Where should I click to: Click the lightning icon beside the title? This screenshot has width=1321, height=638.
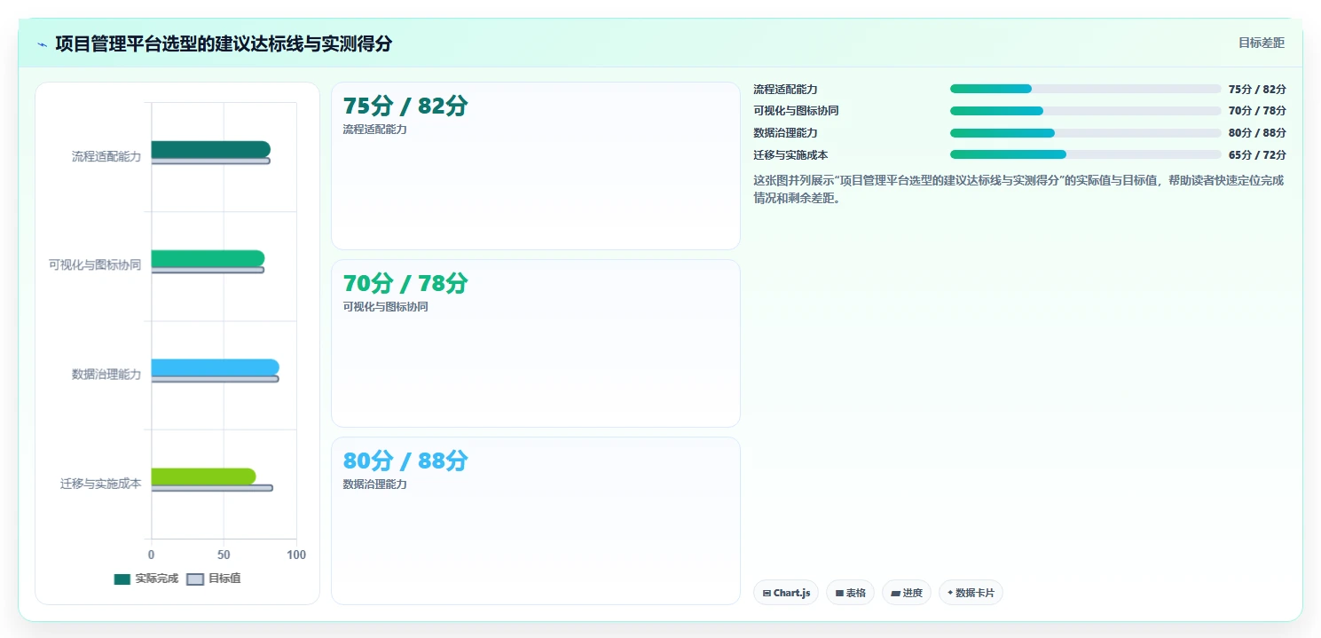43,44
